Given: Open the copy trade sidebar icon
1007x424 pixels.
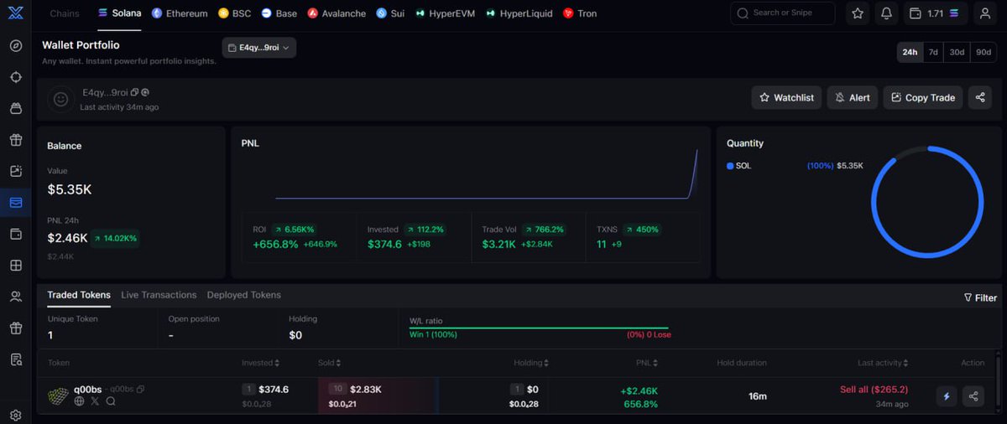Looking at the screenshot, I should pyautogui.click(x=16, y=171).
